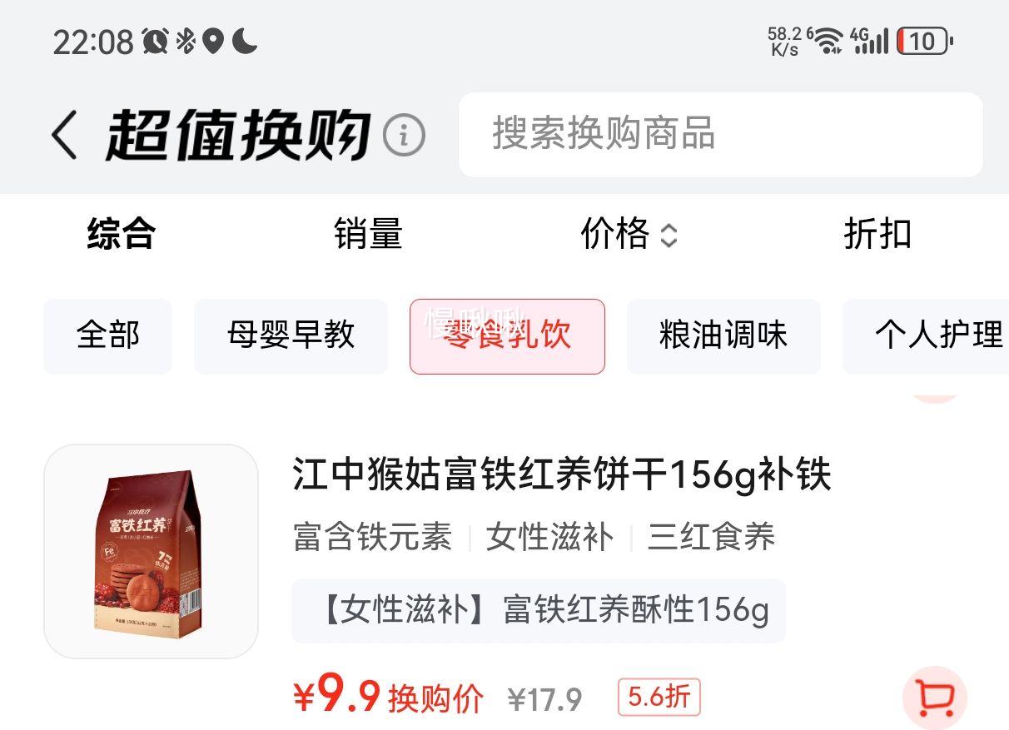1009x730 pixels.
Task: Switch to the 销量 sort tab
Action: click(368, 234)
